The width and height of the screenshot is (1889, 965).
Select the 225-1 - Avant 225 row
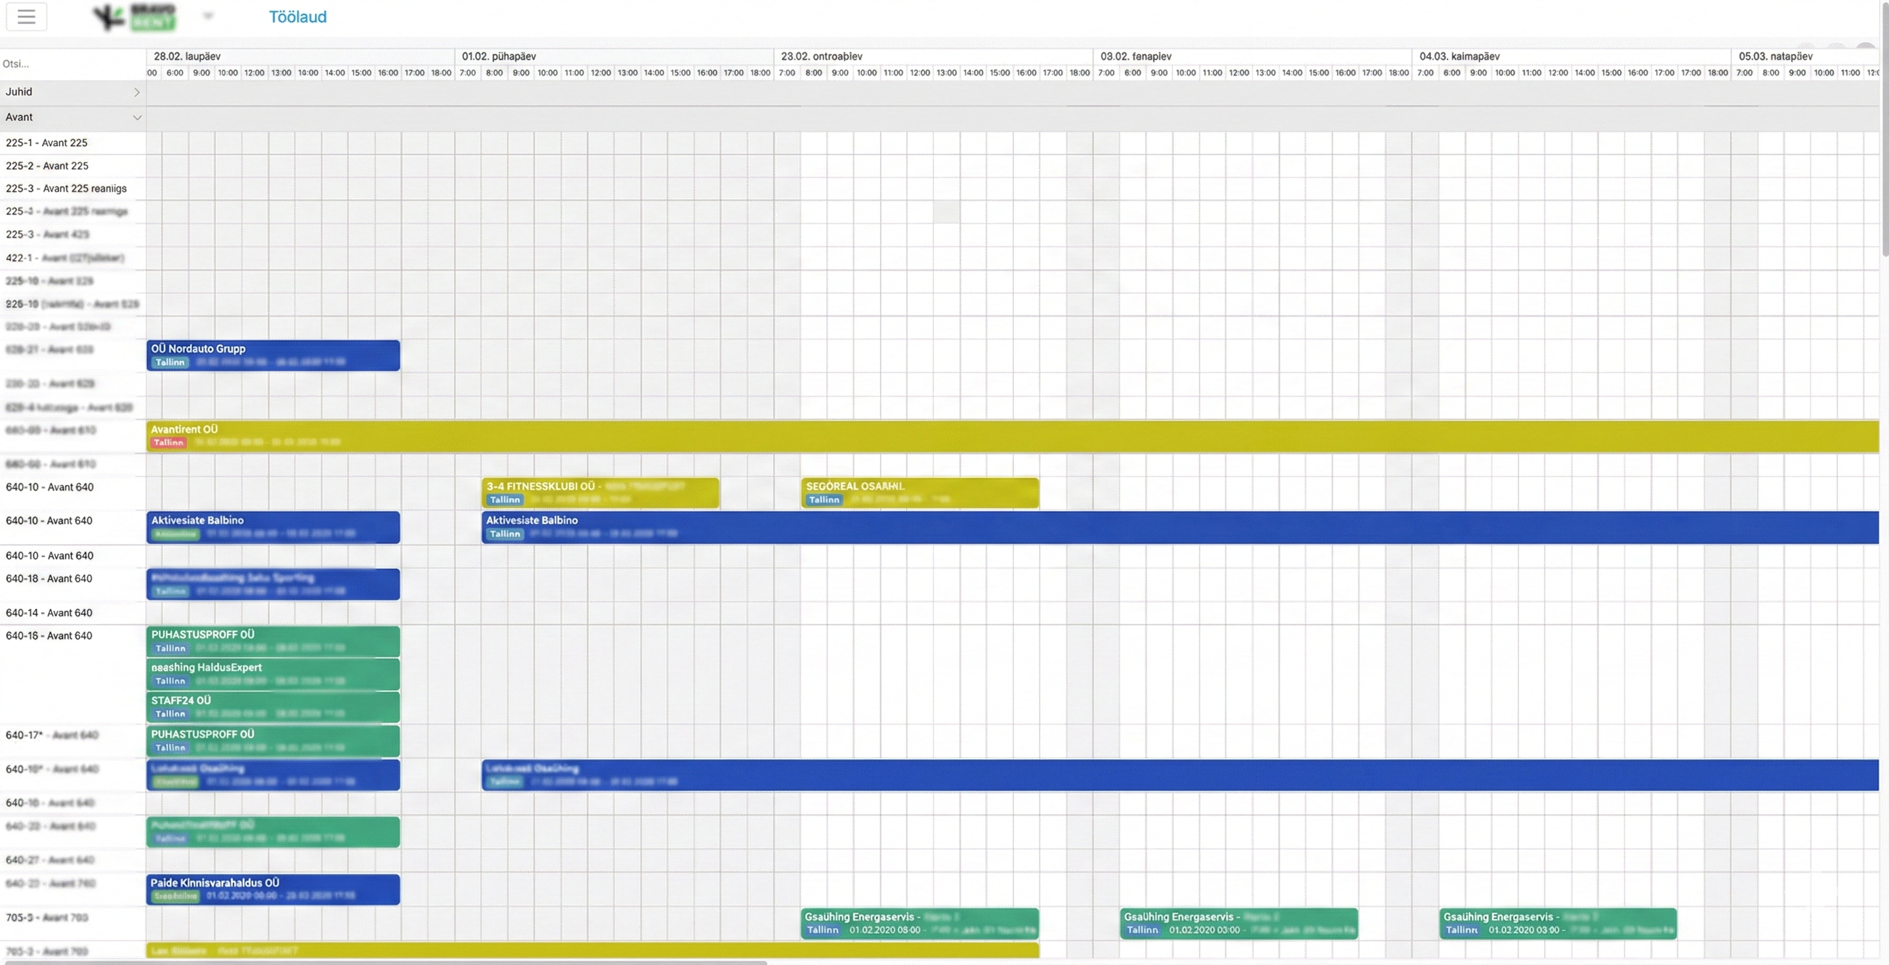pos(47,143)
